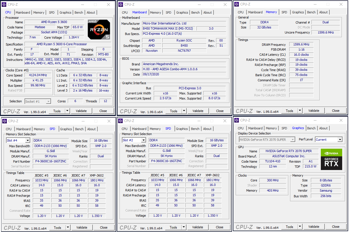The image size is (349, 232).
Task: Click the processor Name field AMD Ryzen 5 3600
Action: pos(54,22)
